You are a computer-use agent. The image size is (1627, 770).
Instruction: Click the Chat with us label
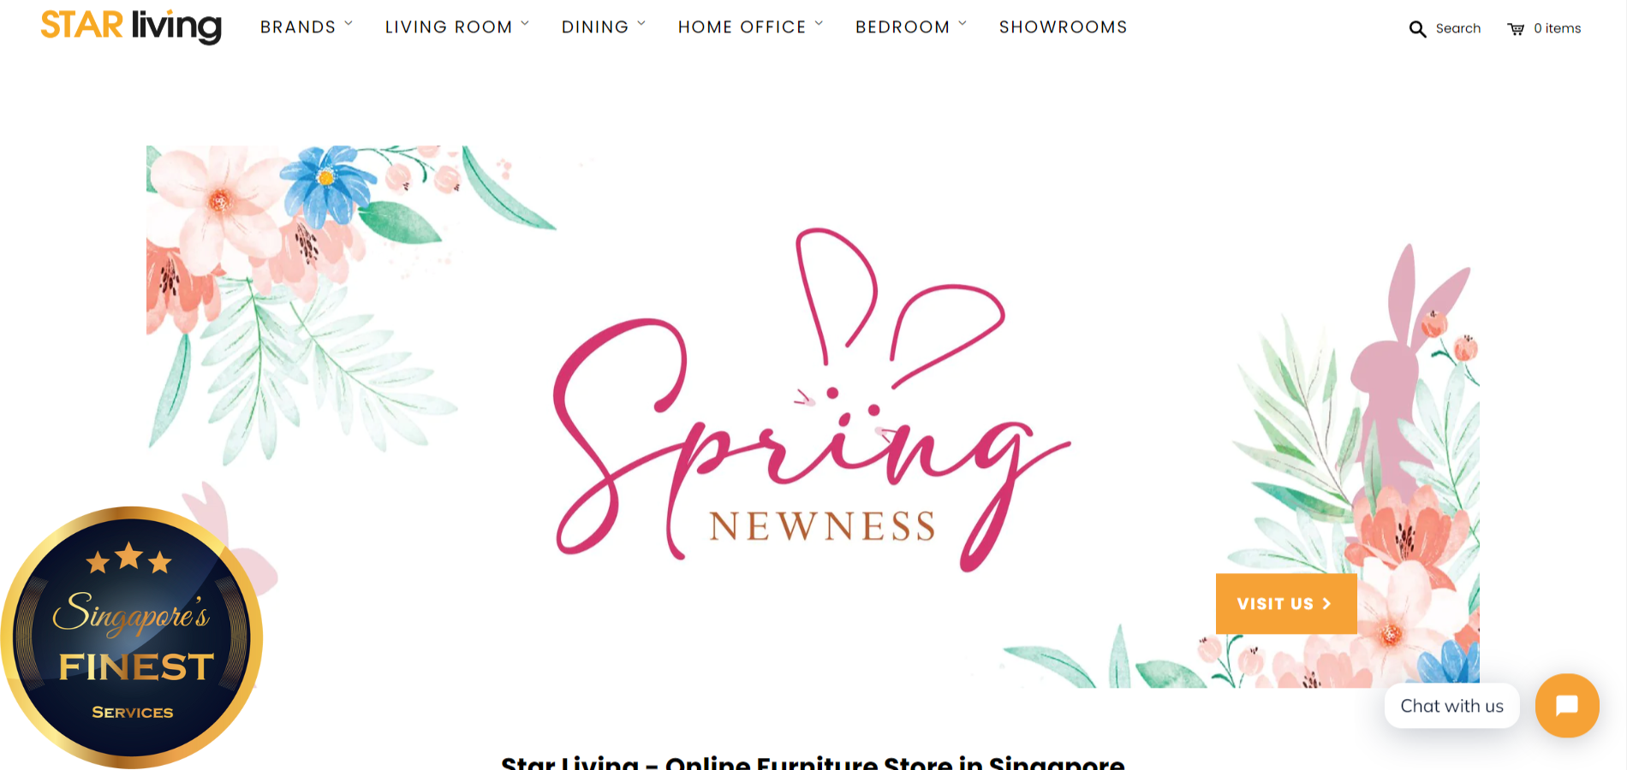click(1451, 706)
